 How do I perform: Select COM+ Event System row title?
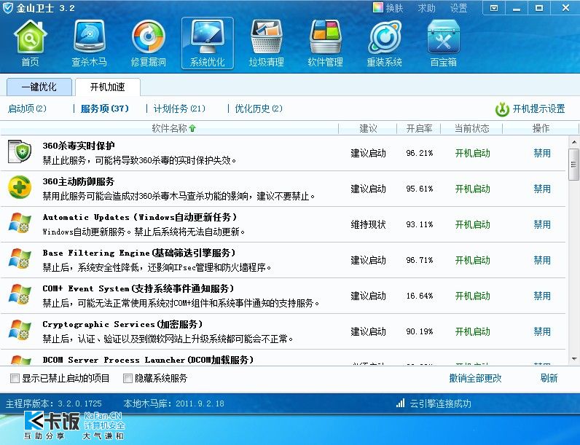tap(138, 288)
